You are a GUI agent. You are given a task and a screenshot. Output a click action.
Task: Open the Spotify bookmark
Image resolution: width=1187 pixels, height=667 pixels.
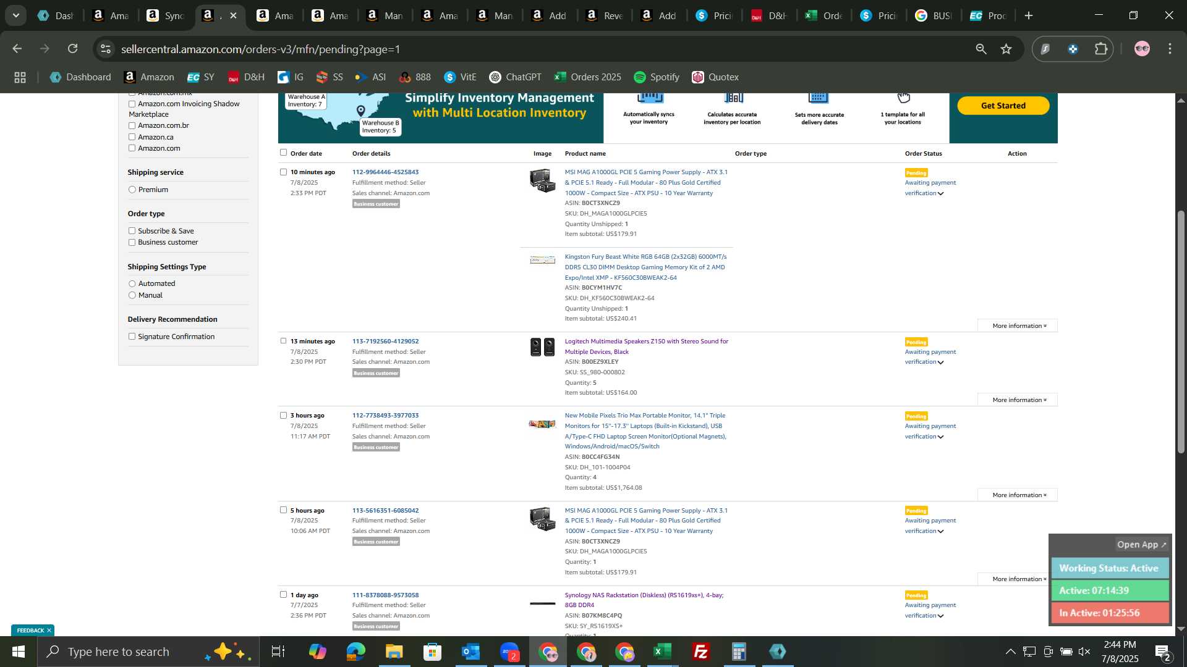click(657, 77)
